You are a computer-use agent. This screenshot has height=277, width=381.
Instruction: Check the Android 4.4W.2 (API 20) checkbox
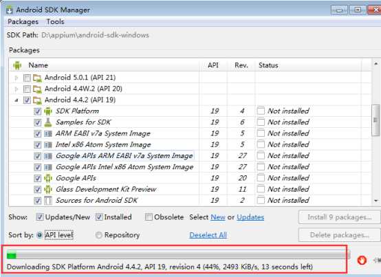(27, 89)
